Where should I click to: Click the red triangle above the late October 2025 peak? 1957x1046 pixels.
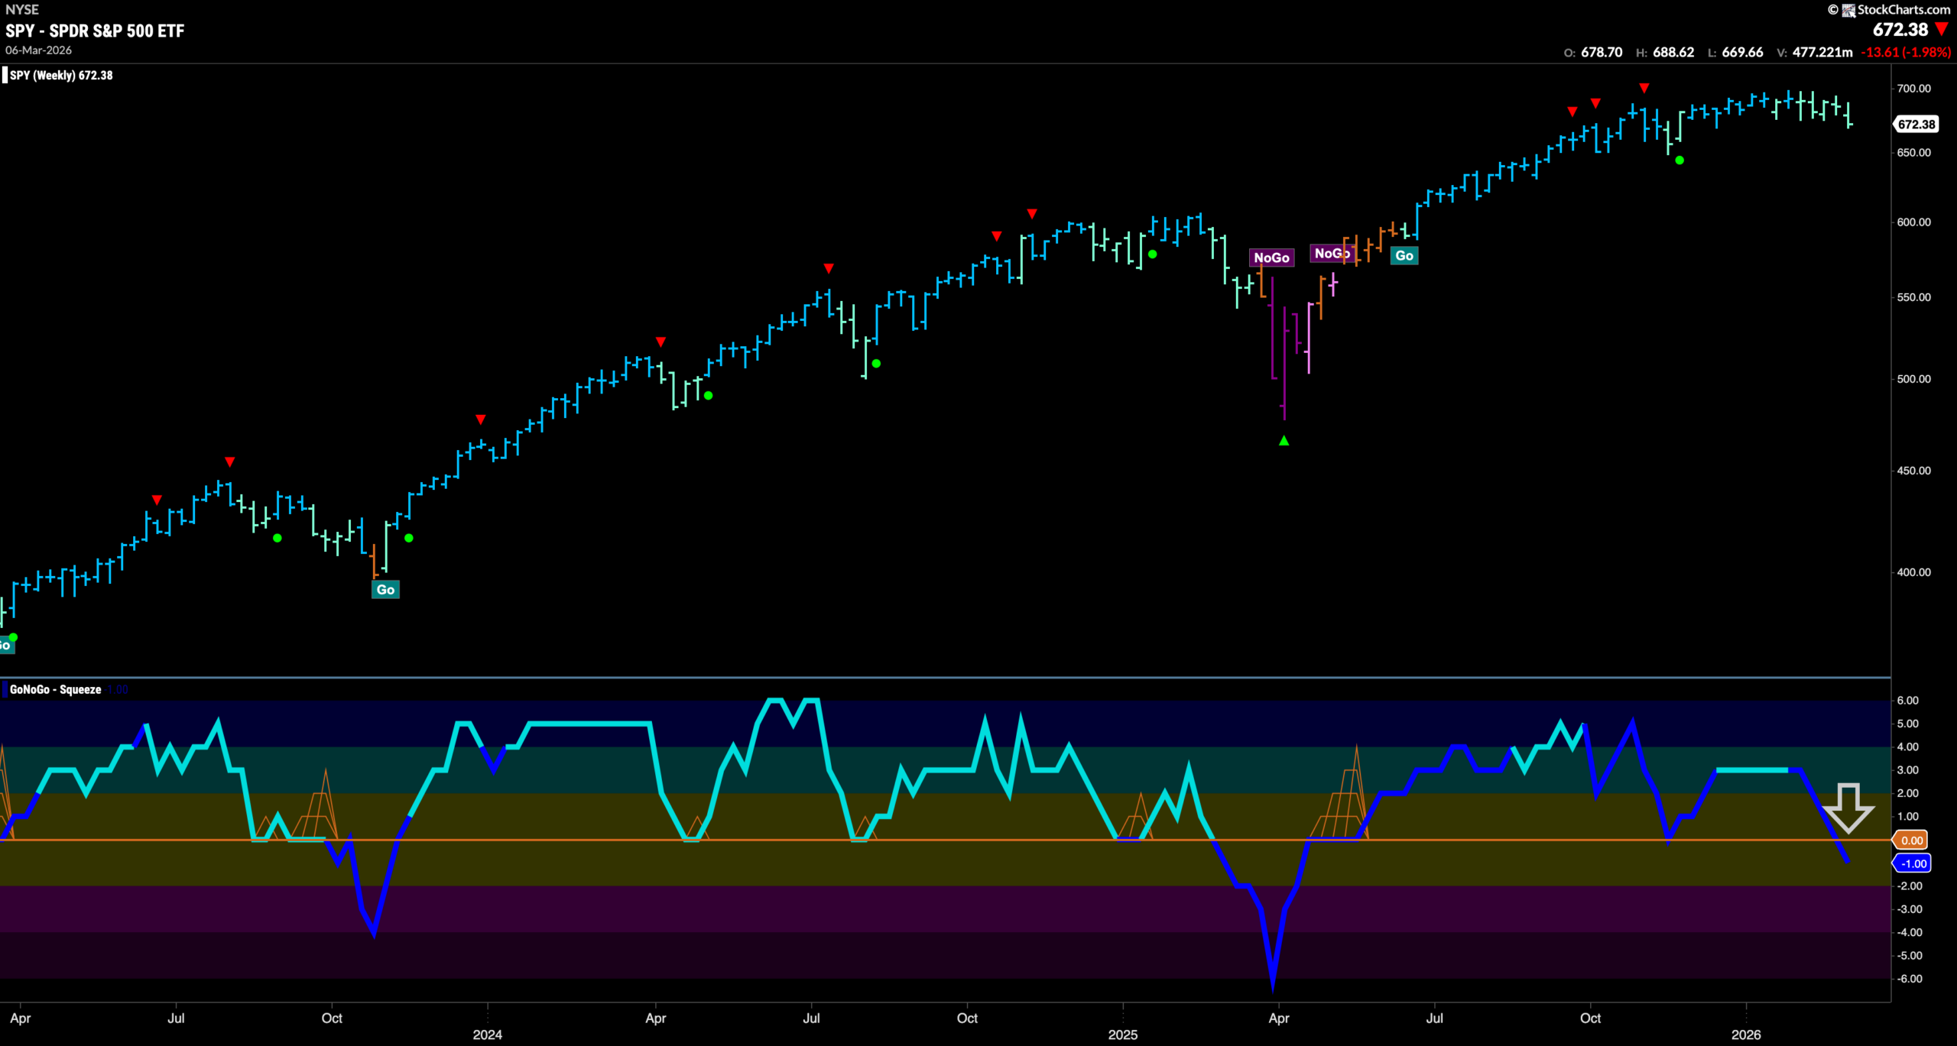(1644, 88)
